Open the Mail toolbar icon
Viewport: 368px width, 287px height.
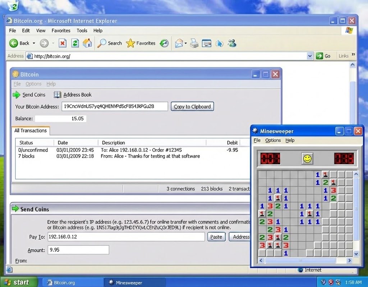click(x=179, y=43)
